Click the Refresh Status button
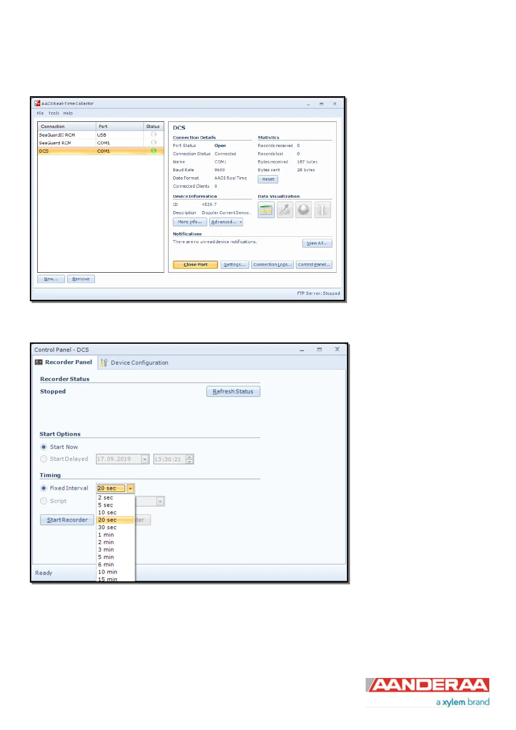Screen dimensions: 516x730 tap(233, 391)
